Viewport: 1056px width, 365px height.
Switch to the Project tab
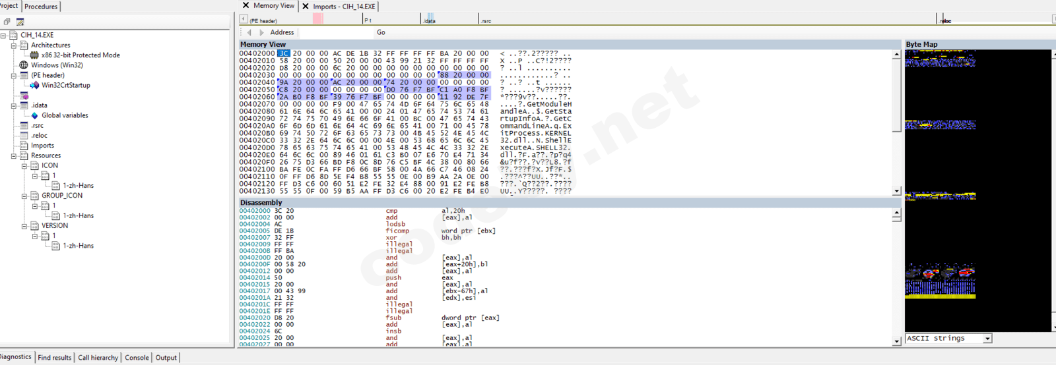pos(9,6)
